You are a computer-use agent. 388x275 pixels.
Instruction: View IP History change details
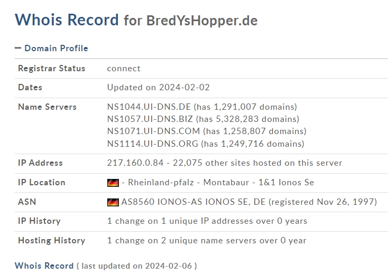pyautogui.click(x=207, y=221)
